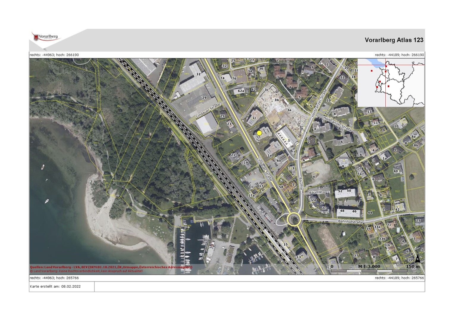Select the yellow location marker dot
The height and width of the screenshot is (321, 454).
tap(259, 133)
